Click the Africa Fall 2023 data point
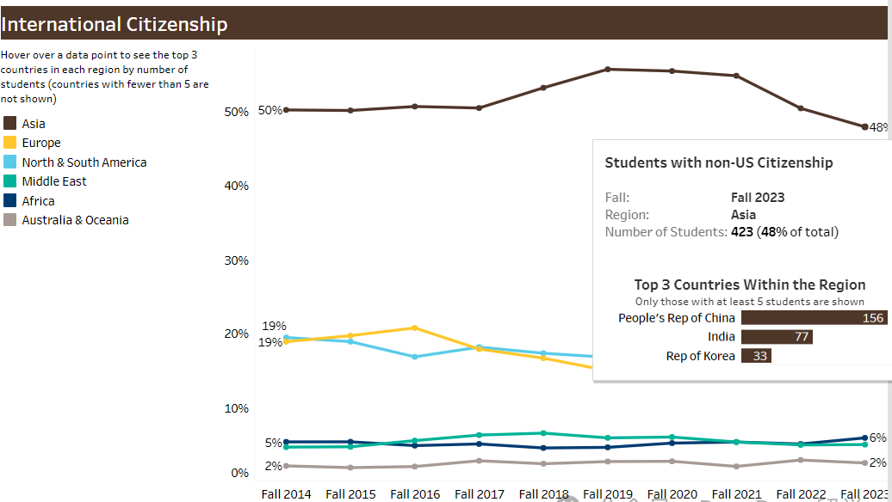892x502 pixels. 864,438
